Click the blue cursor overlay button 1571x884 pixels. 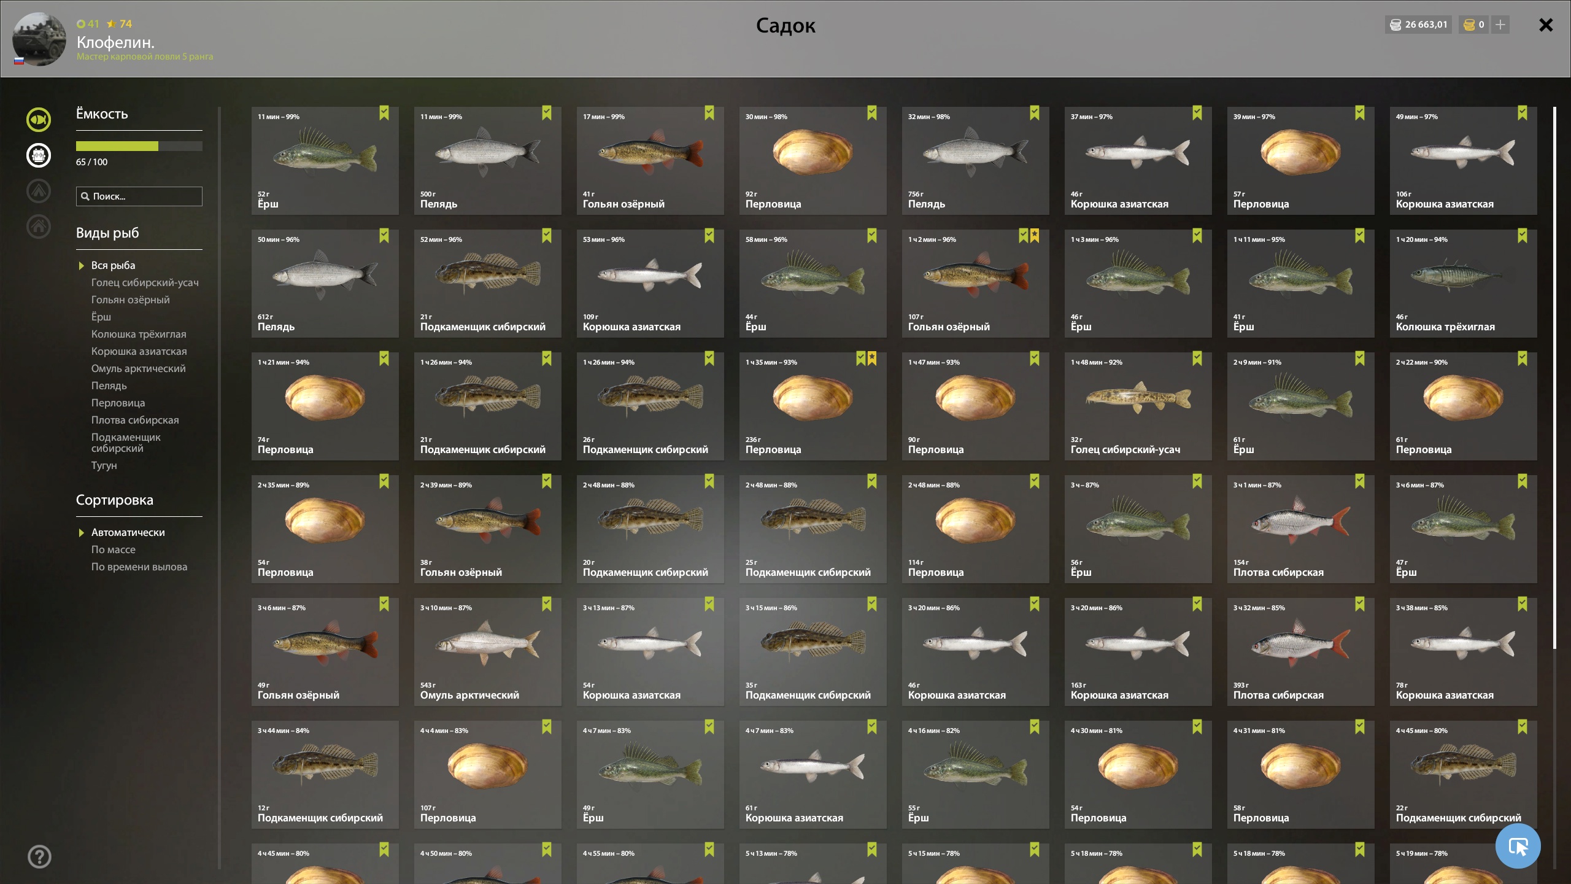click(1518, 847)
